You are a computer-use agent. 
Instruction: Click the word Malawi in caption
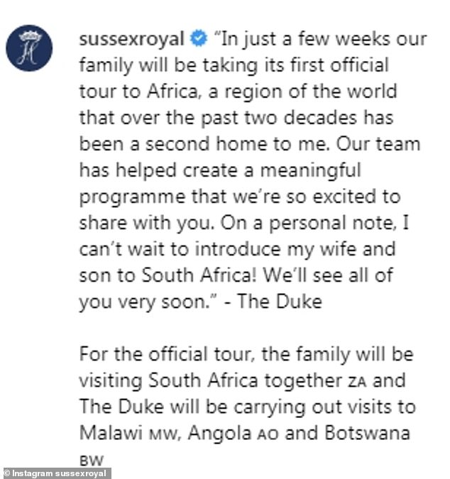pos(104,433)
